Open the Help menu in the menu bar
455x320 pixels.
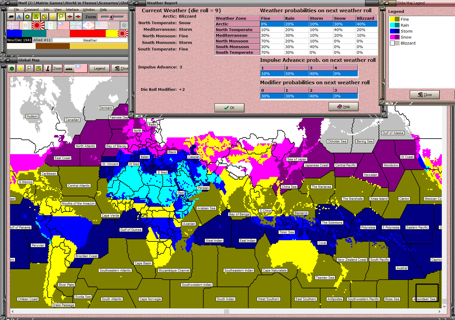click(x=103, y=10)
